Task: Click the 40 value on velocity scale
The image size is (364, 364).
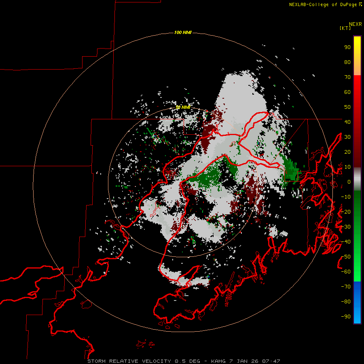Action: tap(347, 122)
